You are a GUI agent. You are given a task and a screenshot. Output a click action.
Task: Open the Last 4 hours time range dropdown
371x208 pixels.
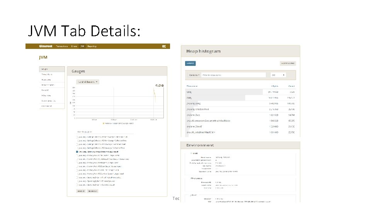tap(88, 82)
